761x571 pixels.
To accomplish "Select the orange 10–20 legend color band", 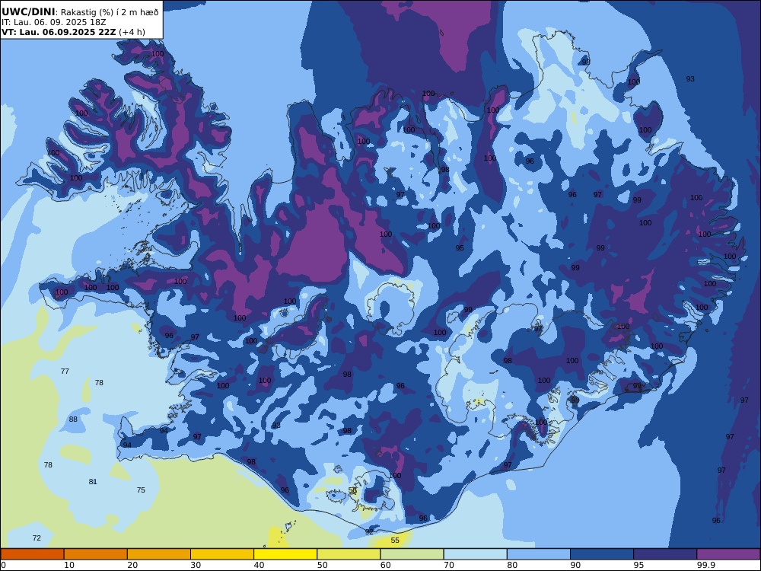I will click(96, 554).
